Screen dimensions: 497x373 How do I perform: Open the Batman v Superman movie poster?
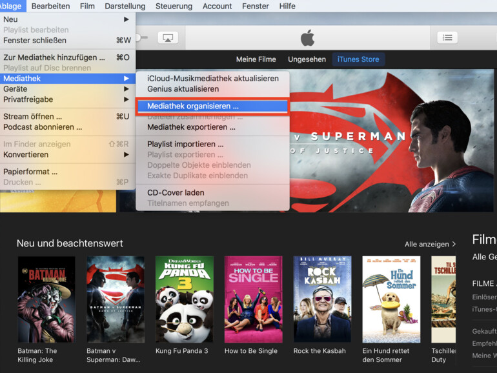coord(116,299)
